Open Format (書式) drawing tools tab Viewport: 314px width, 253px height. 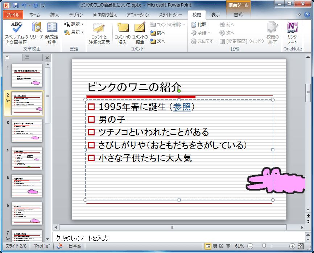pyautogui.click(x=238, y=15)
